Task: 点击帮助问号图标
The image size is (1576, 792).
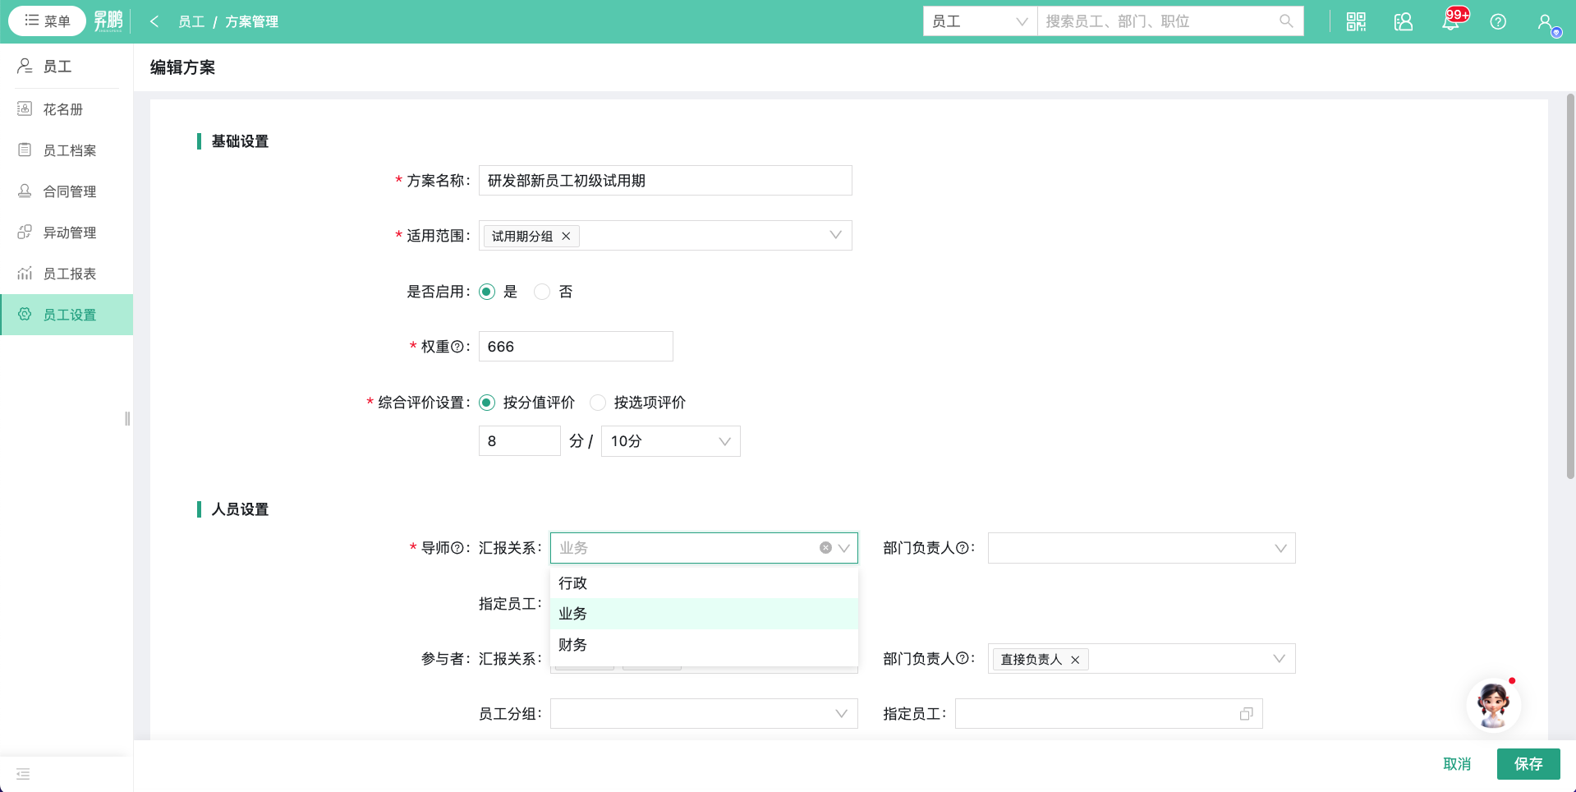Action: [1498, 21]
